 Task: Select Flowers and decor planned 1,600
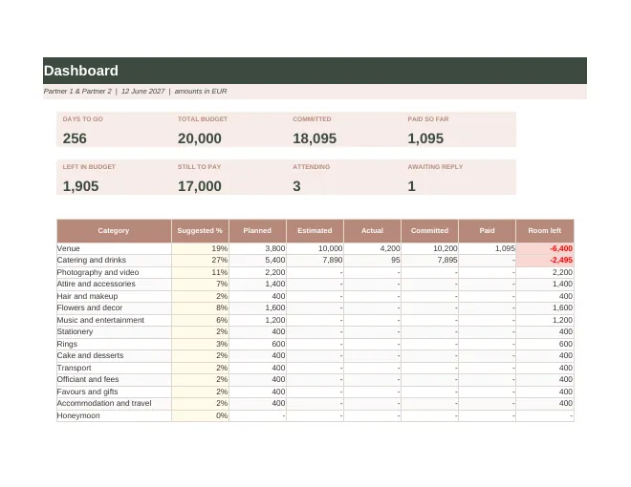coord(257,307)
